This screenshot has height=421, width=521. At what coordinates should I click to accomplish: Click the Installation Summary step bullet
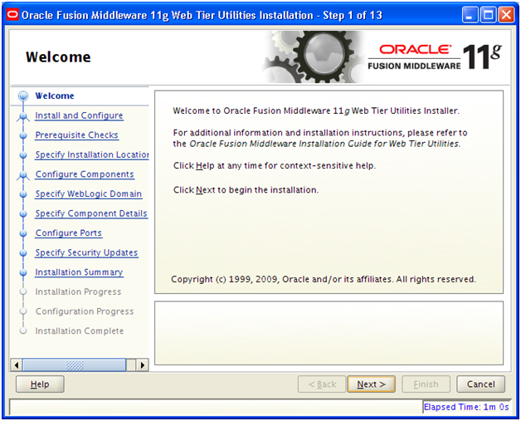(x=23, y=272)
